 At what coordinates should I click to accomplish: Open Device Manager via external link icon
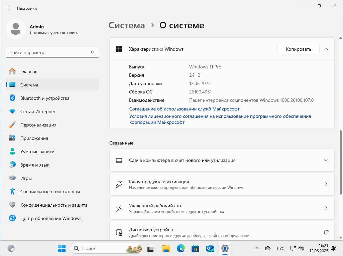[326, 232]
